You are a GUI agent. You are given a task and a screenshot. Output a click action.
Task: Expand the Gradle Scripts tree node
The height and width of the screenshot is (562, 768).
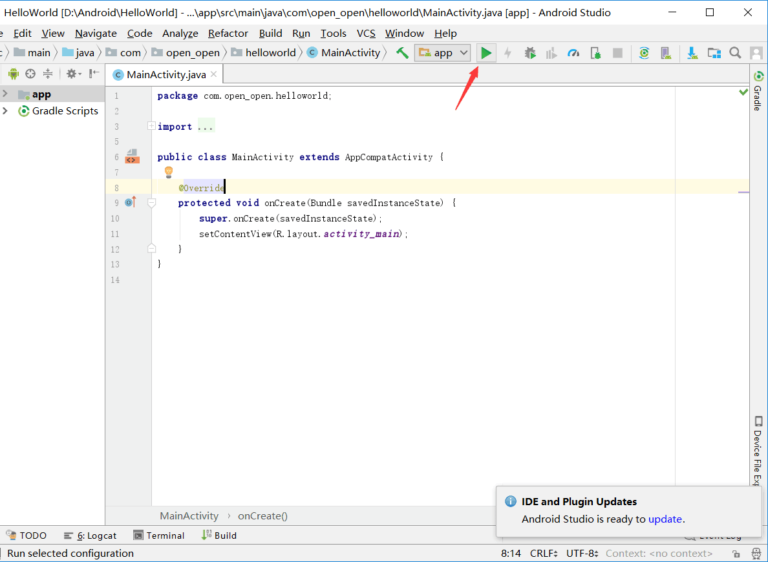pos(5,110)
